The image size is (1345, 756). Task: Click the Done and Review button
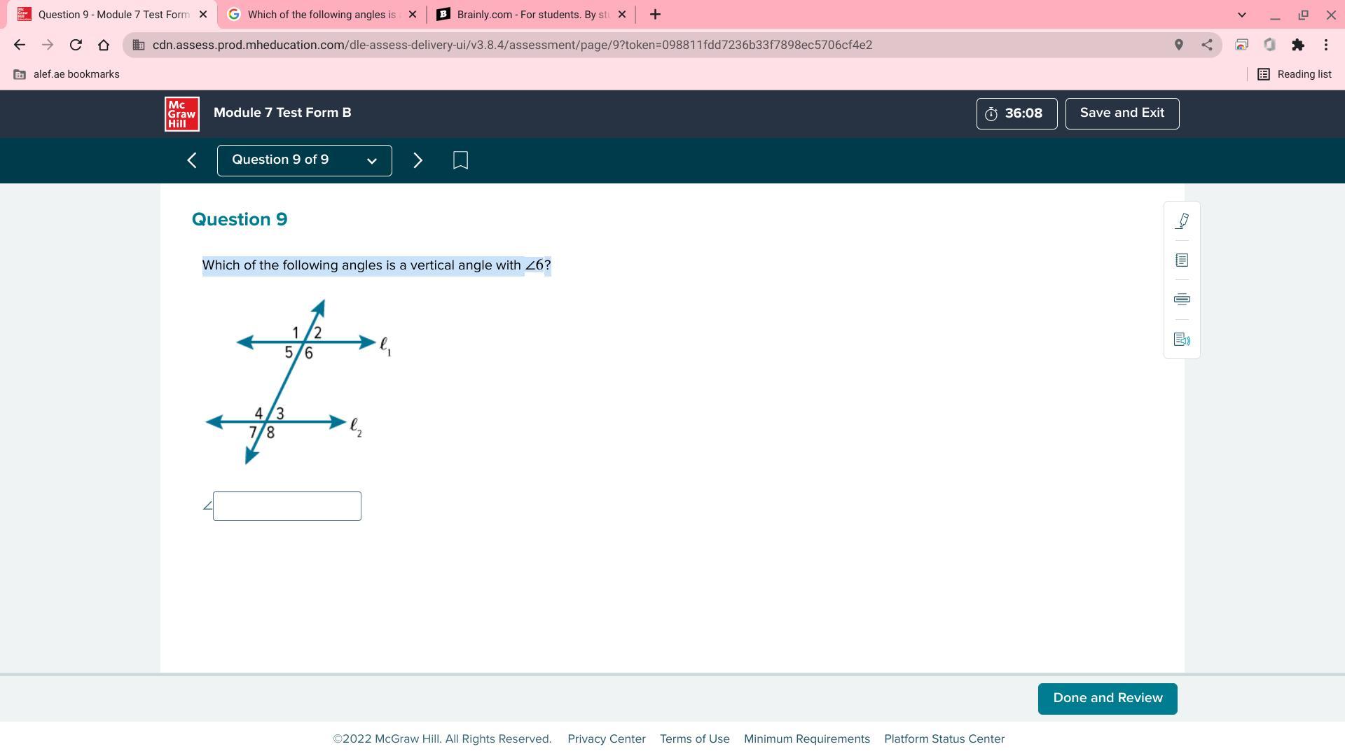coord(1107,699)
